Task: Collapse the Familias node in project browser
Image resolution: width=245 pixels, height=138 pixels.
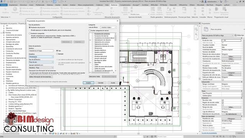Action: [x=1, y=33]
